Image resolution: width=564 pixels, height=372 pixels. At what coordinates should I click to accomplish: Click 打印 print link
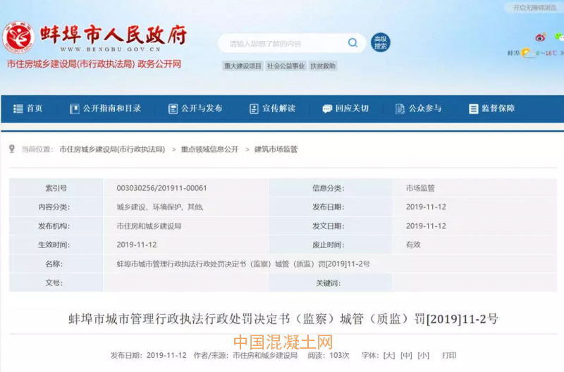click(x=449, y=355)
